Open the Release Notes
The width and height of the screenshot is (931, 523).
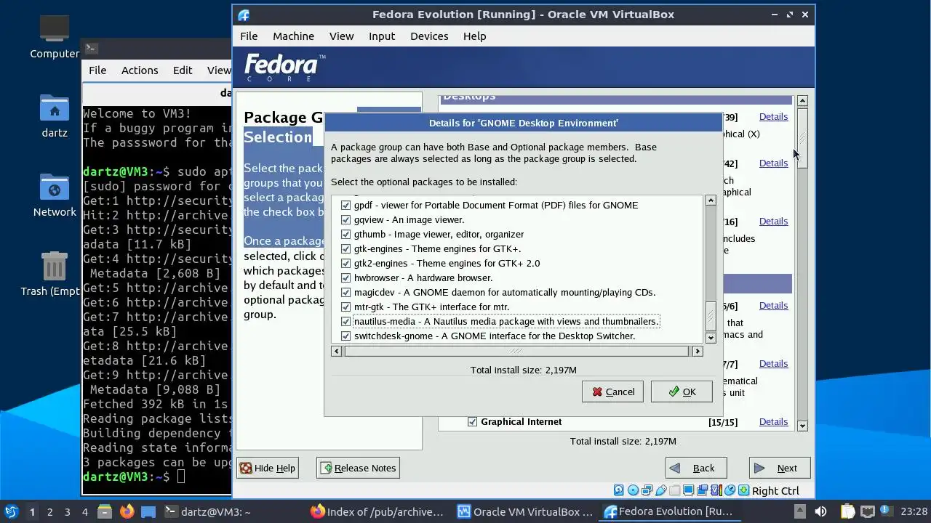click(358, 468)
